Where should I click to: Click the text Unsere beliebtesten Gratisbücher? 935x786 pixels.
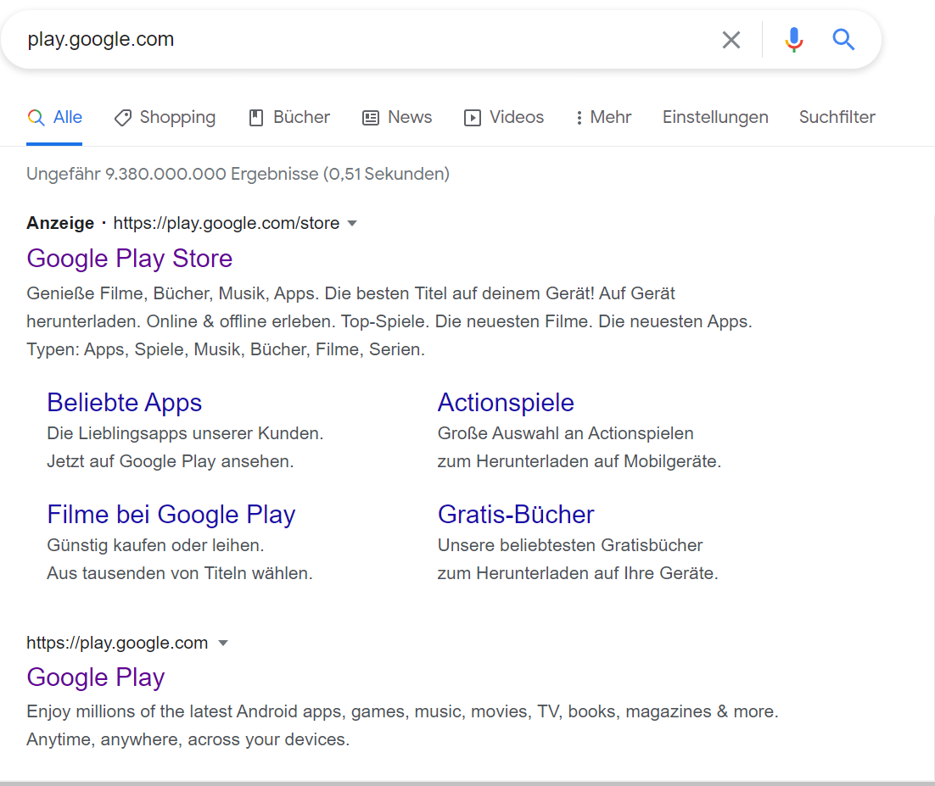point(570,545)
